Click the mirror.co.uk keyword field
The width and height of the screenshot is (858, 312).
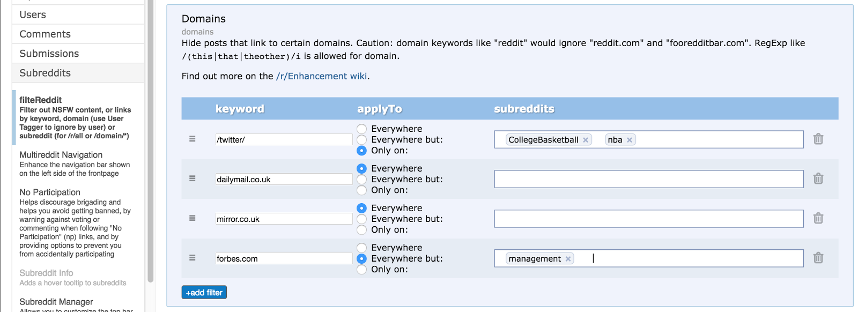283,219
